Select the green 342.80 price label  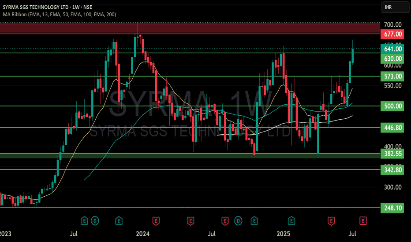pyautogui.click(x=392, y=170)
